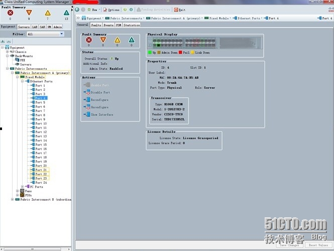Open the Filter dropdown set to All
Image resolution: width=334 pixels, height=251 pixels.
tap(45, 34)
